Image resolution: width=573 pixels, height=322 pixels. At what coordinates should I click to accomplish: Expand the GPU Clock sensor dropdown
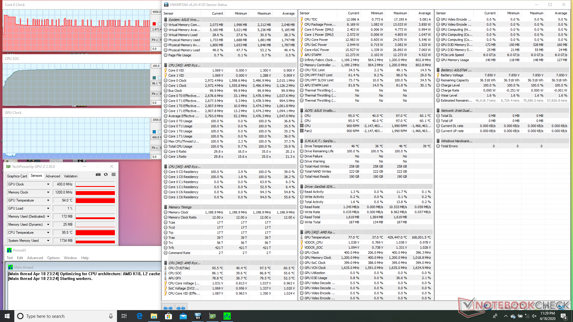point(48,184)
